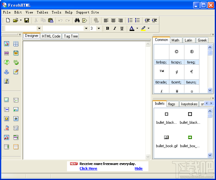The image size is (216, 180).
Task: Insert text field form icon
Action: click(x=16, y=100)
